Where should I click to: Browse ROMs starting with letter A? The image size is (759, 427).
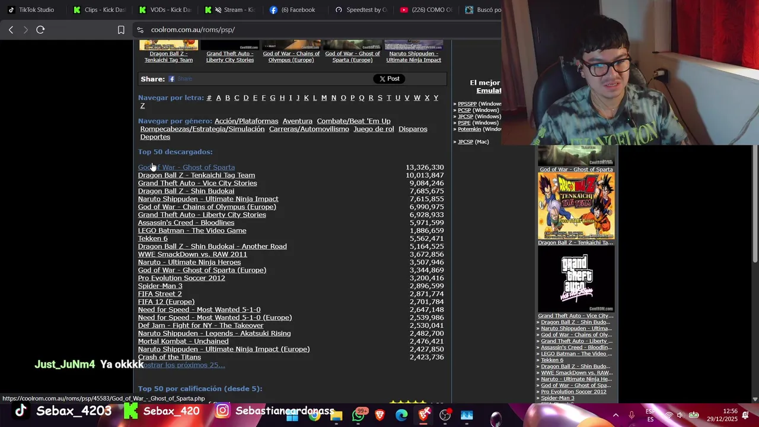tap(218, 98)
